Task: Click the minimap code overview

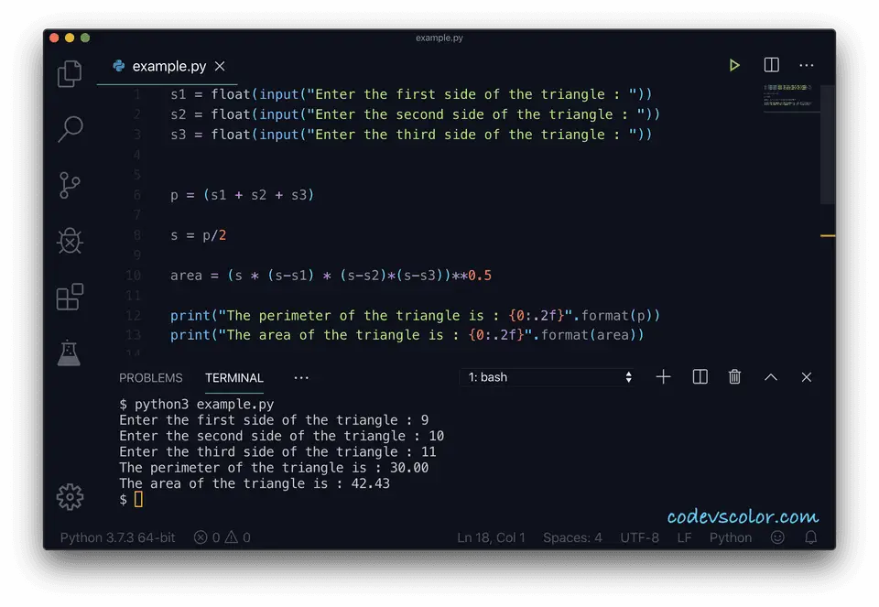Action: click(x=788, y=96)
